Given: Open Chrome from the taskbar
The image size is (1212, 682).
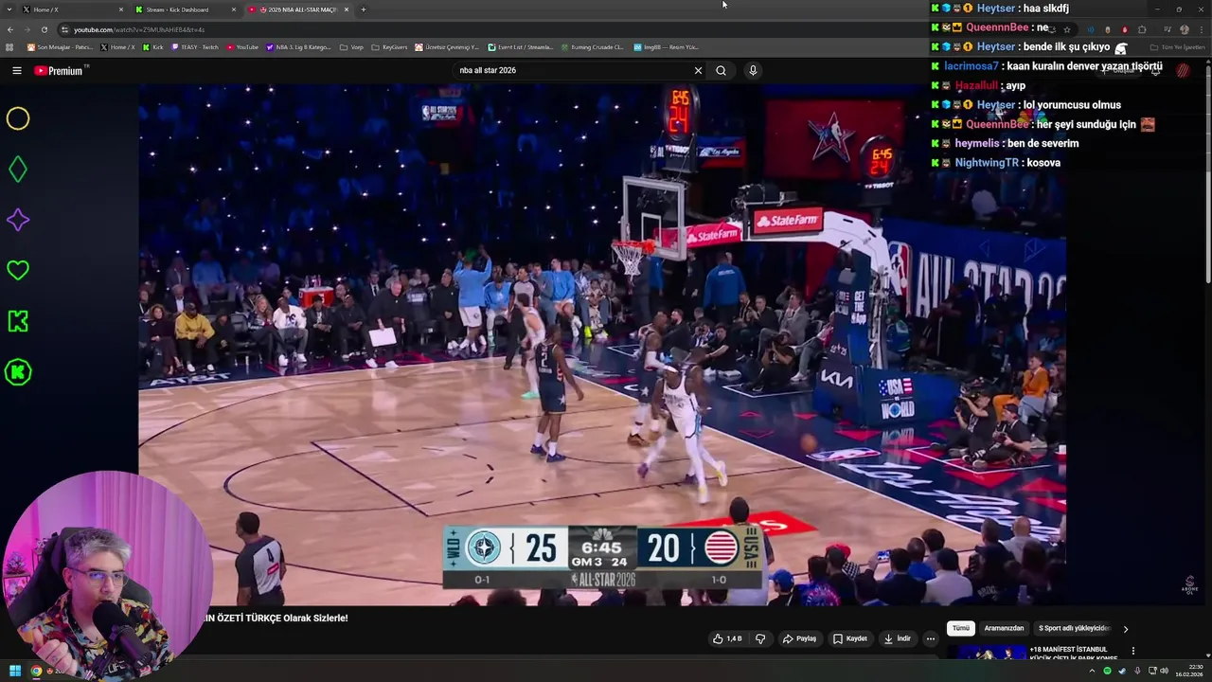Looking at the screenshot, I should click(x=36, y=671).
